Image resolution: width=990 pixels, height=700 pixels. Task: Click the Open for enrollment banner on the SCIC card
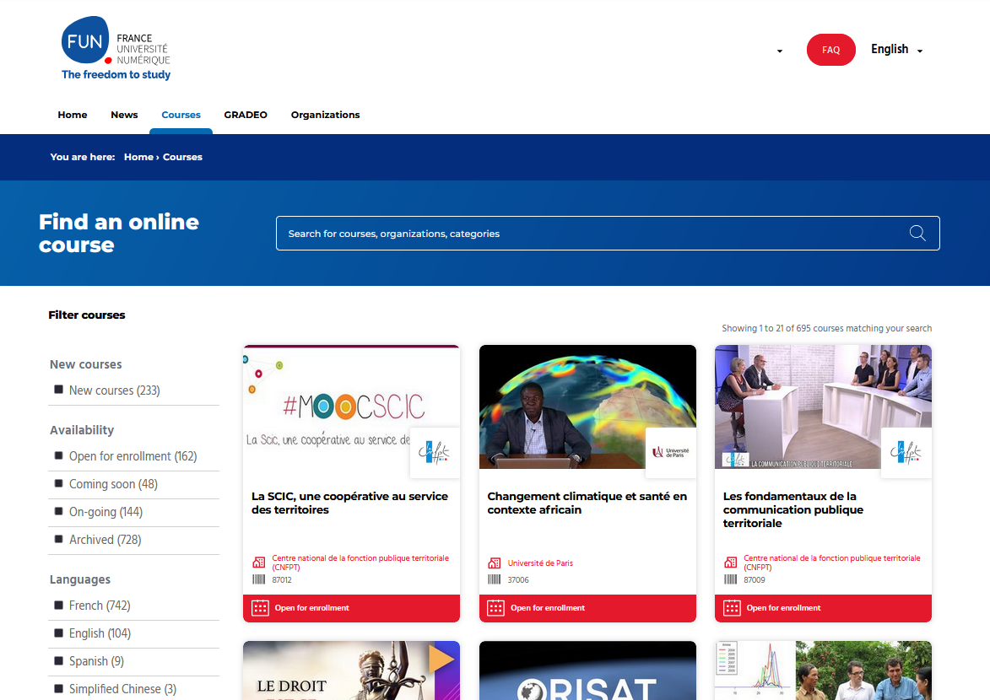point(351,608)
